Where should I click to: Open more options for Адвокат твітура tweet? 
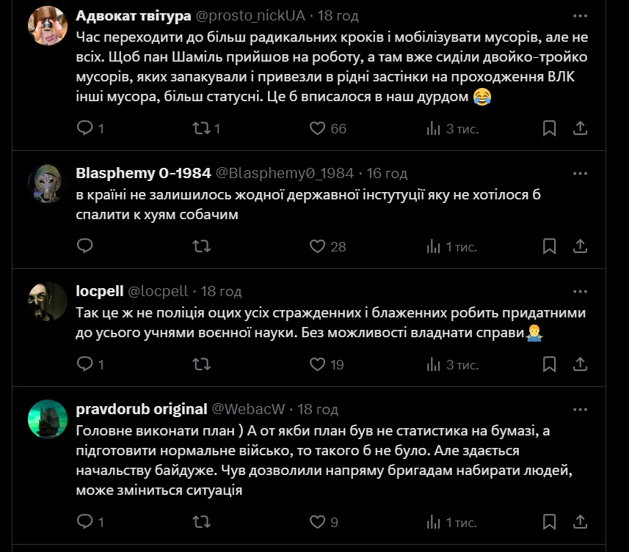pos(580,15)
